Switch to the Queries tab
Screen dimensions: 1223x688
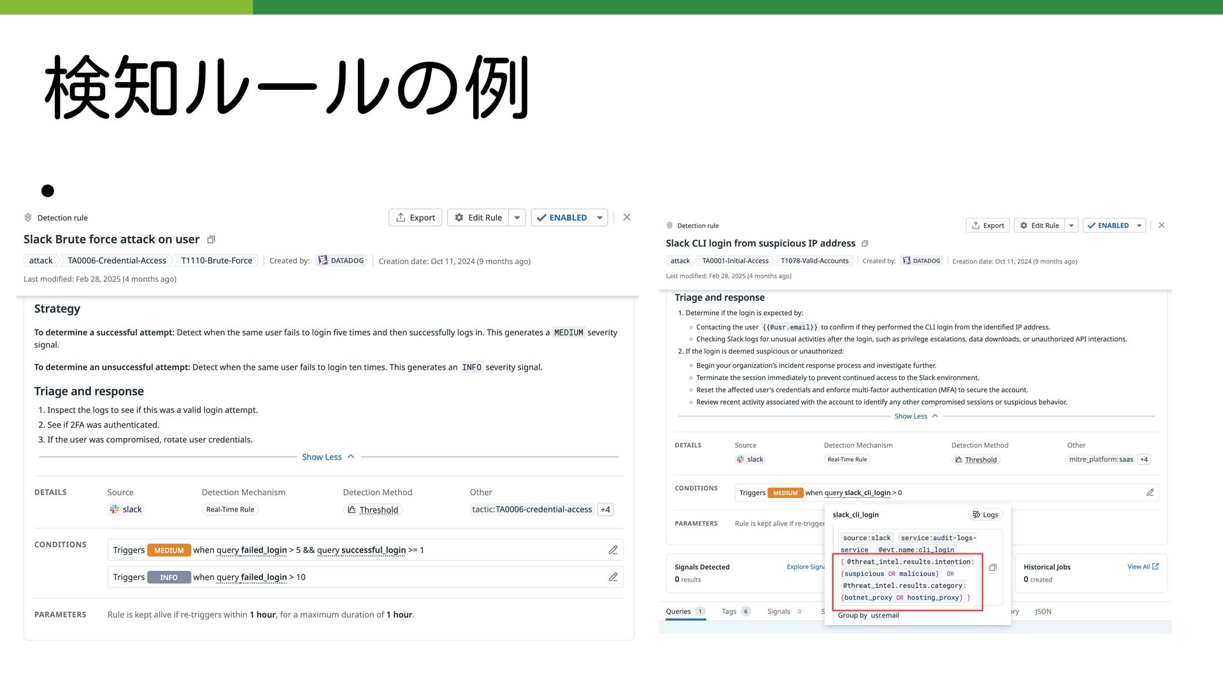pyautogui.click(x=685, y=612)
